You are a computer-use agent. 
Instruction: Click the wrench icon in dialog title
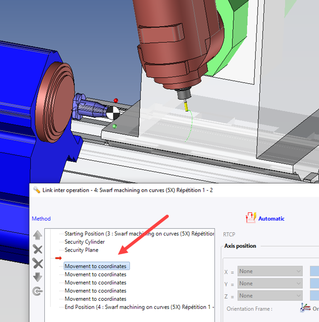point(37,190)
